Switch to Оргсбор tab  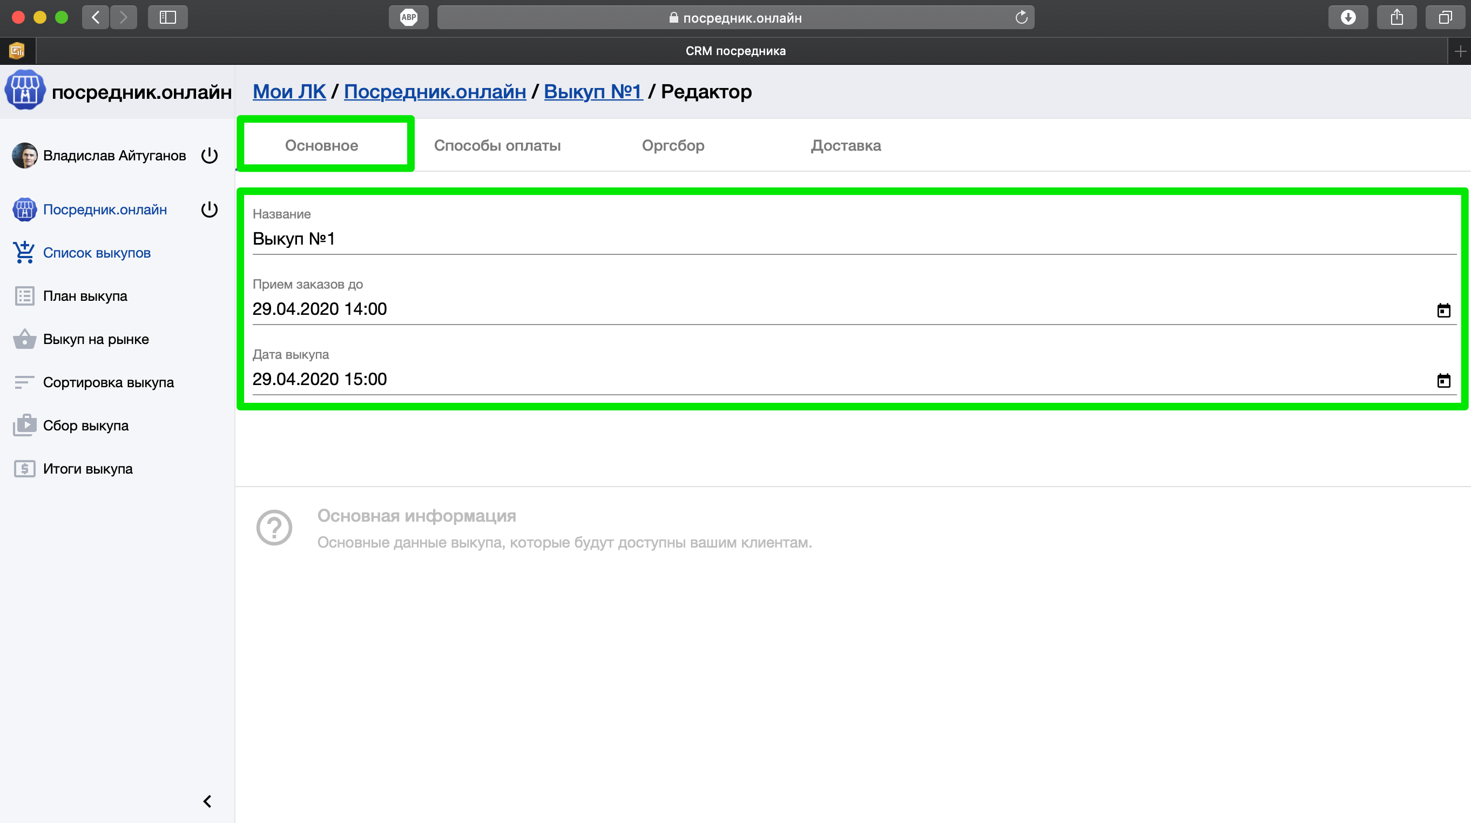673,146
